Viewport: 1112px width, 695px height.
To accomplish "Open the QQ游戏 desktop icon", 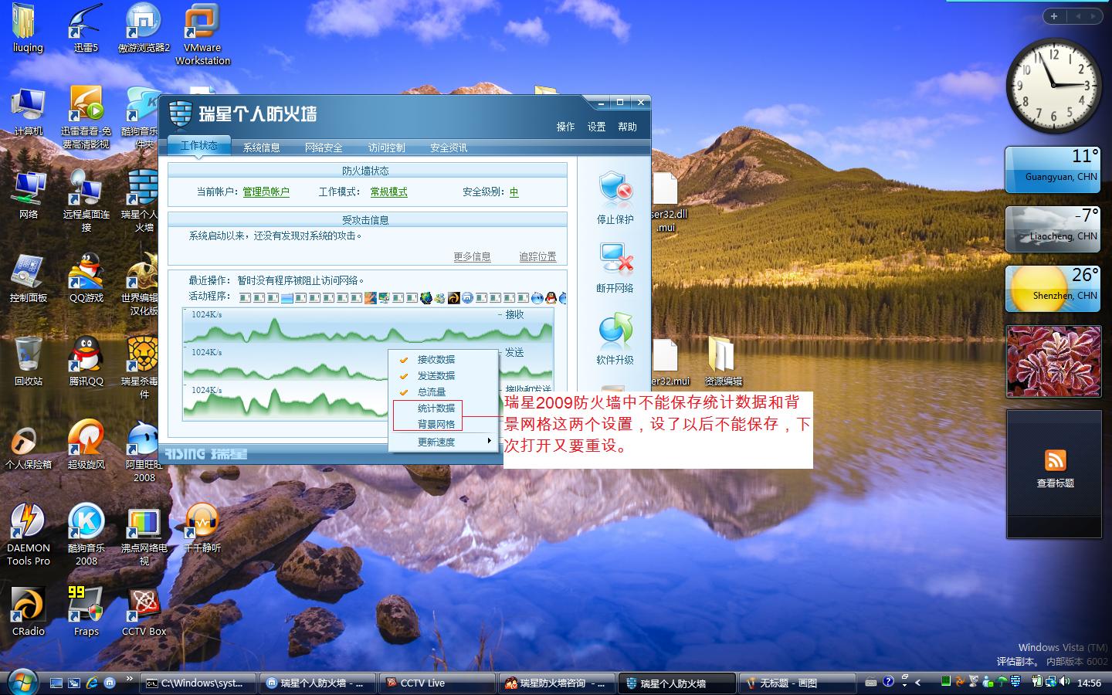I will [x=86, y=278].
